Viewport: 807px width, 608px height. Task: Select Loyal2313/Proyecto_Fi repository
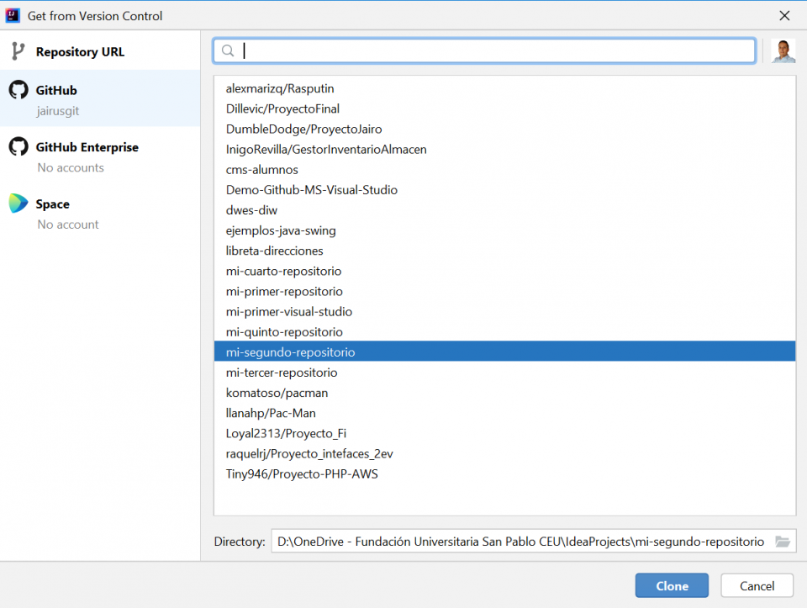(x=505, y=433)
